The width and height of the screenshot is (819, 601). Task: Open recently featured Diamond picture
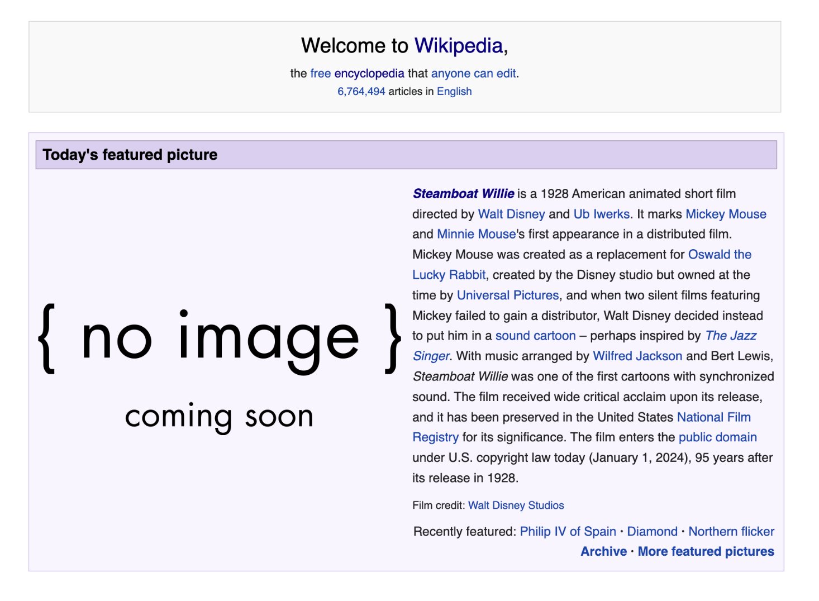[x=653, y=531]
